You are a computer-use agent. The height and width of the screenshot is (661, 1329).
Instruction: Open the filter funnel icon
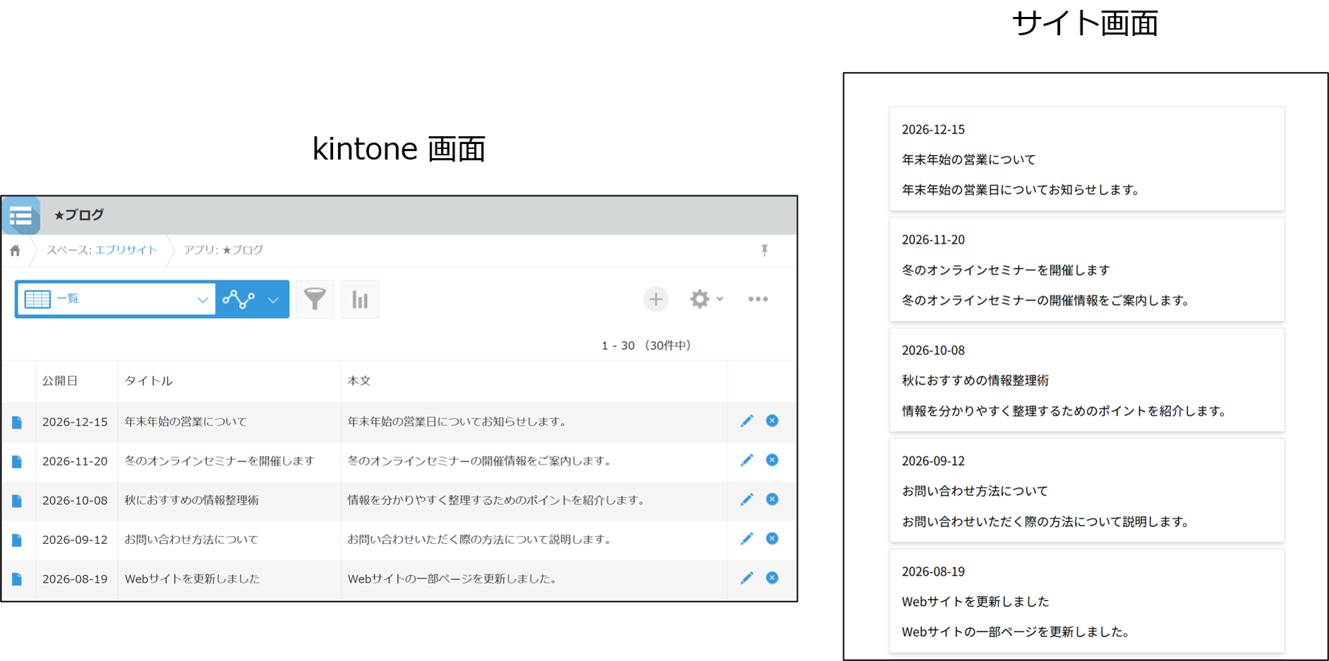(x=315, y=299)
